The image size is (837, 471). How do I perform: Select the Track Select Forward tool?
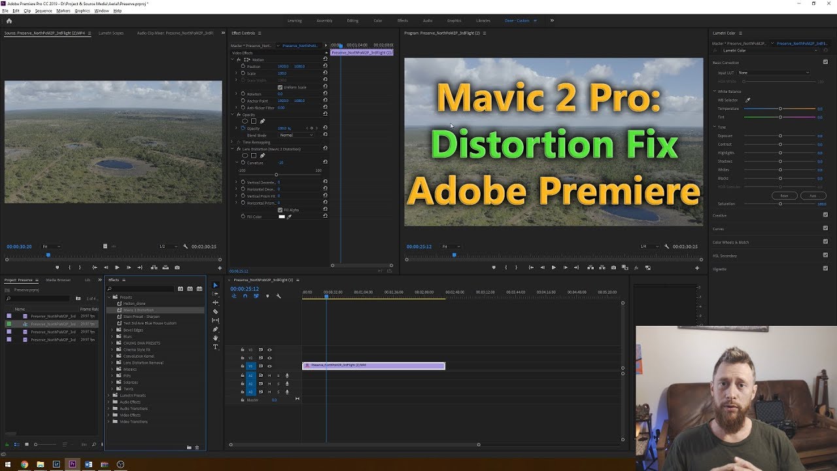[216, 294]
